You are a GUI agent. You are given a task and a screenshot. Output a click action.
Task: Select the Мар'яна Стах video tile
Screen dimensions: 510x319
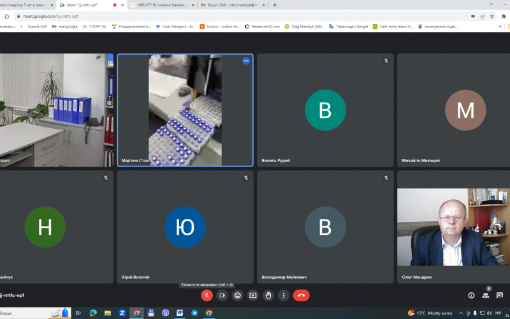point(185,110)
